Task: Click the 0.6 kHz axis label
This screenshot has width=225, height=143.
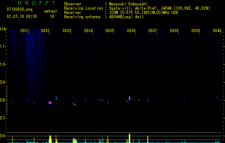Action: (3, 136)
